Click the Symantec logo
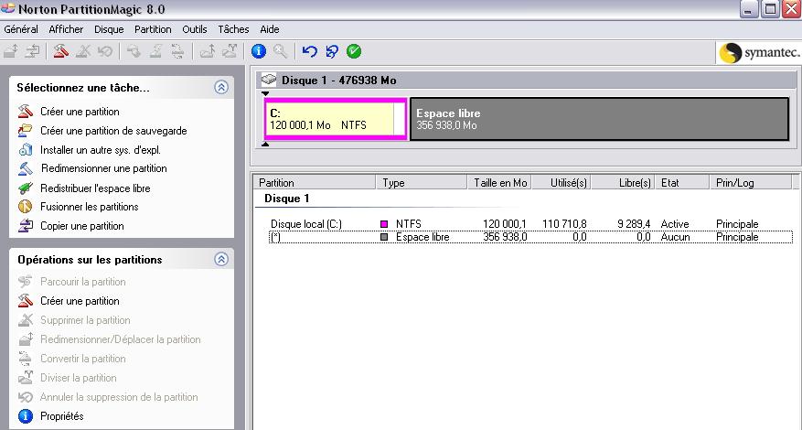Viewport: 802px width, 430px height. pos(759,53)
